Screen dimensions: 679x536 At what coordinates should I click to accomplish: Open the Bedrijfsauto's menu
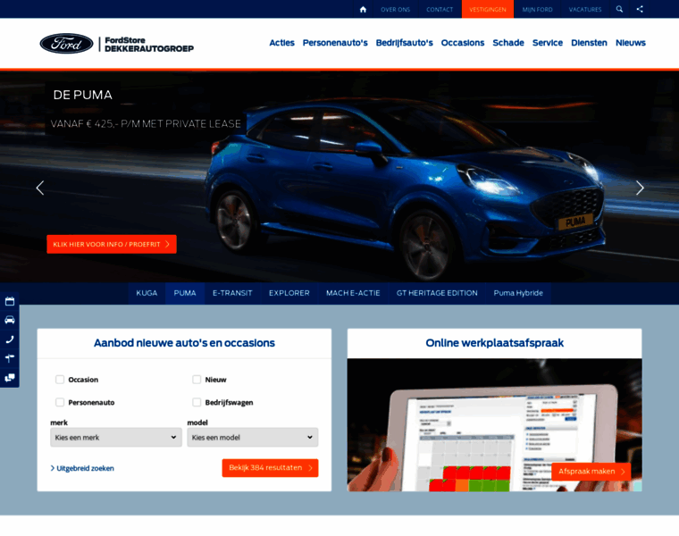click(405, 43)
